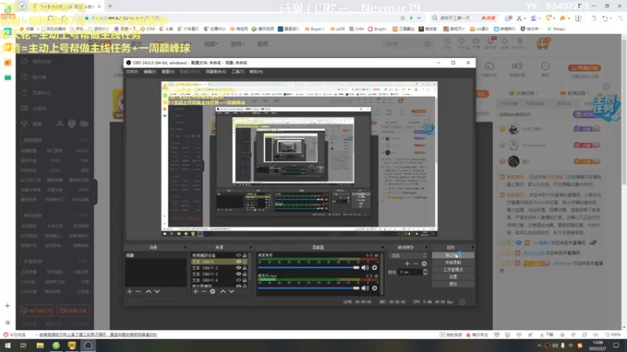The width and height of the screenshot is (627, 352).
Task: Mute microphone speaker icon in mixer
Action: (x=364, y=288)
